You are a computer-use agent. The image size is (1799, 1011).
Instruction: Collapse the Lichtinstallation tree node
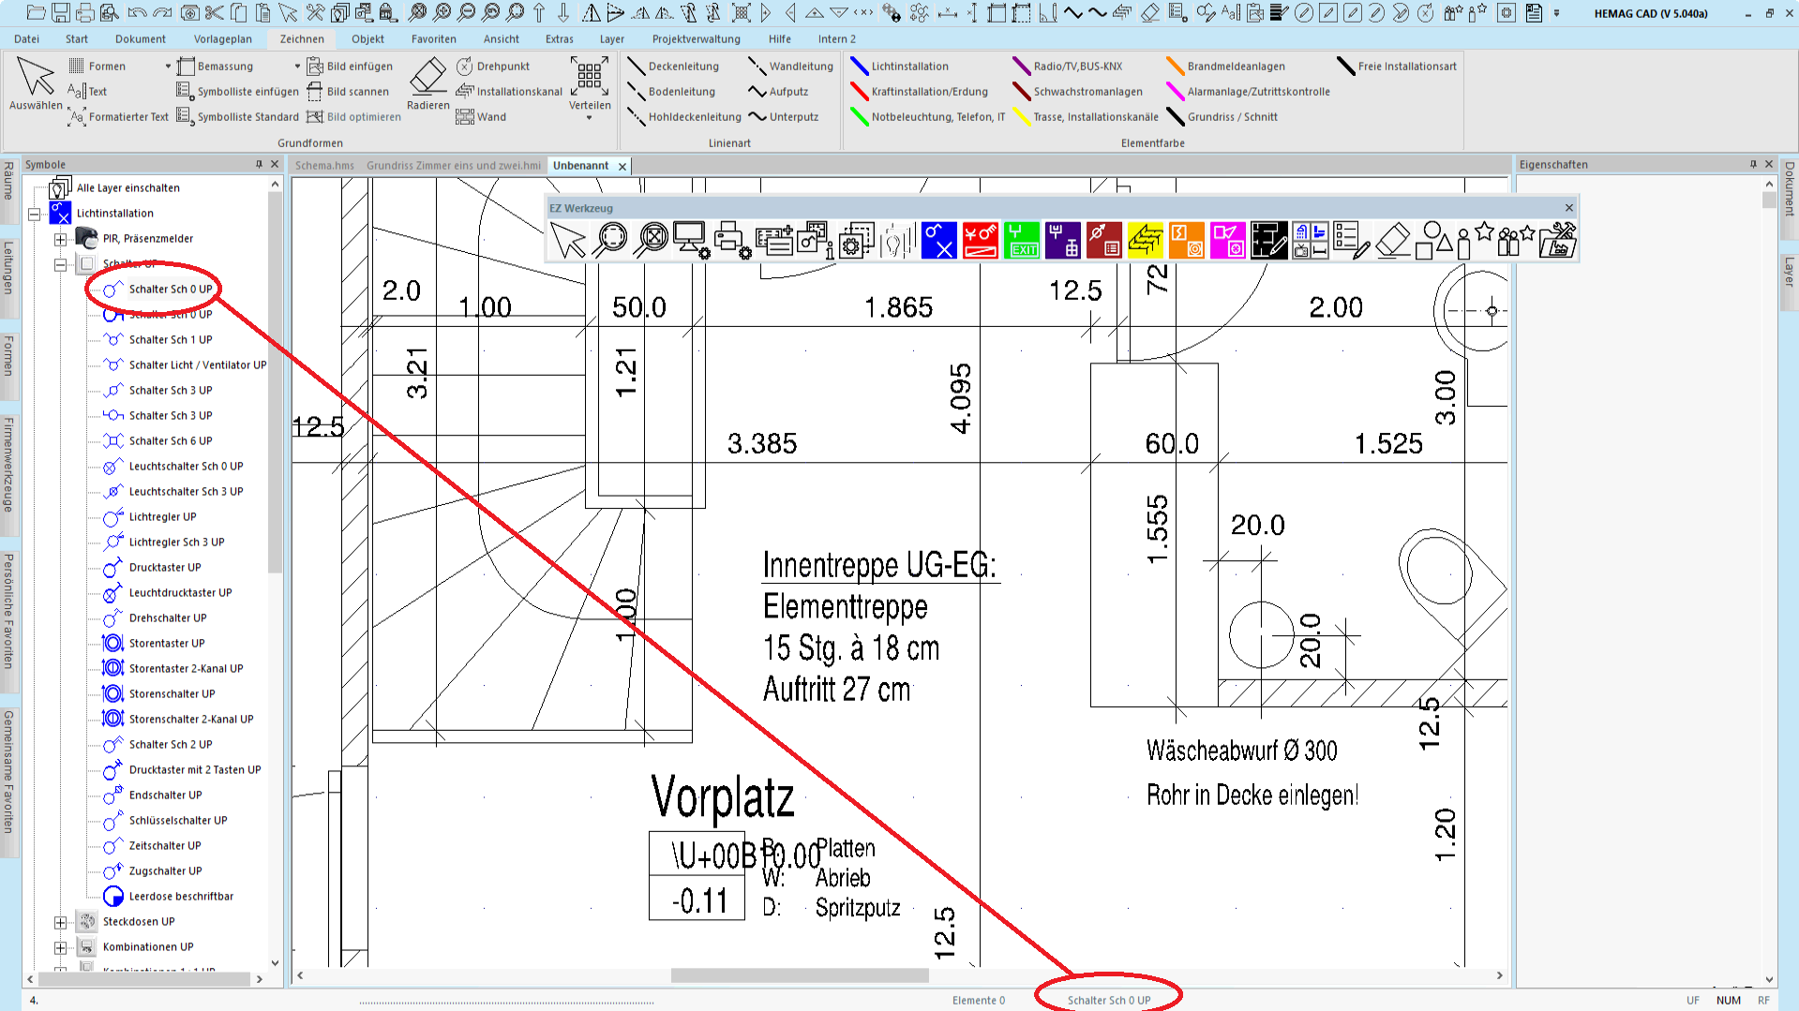(35, 214)
